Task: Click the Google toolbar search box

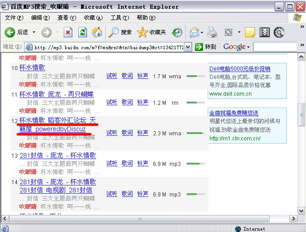Action: coord(275,47)
